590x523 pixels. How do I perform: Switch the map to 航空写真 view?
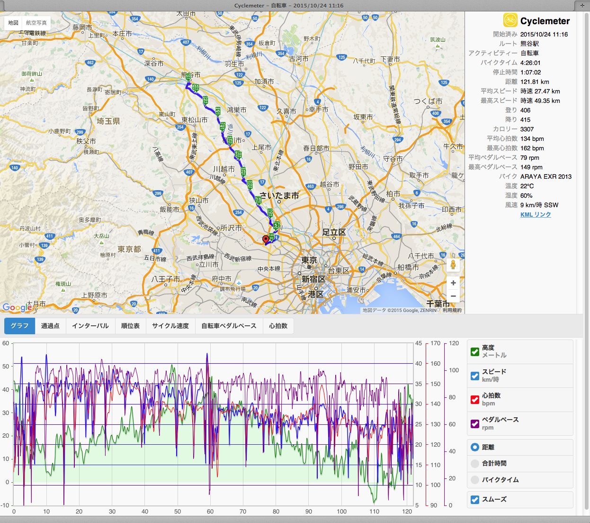(36, 23)
